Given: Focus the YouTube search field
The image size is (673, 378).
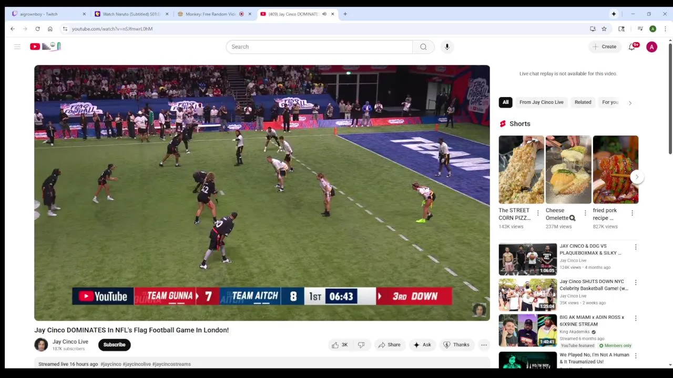Looking at the screenshot, I should pos(319,47).
